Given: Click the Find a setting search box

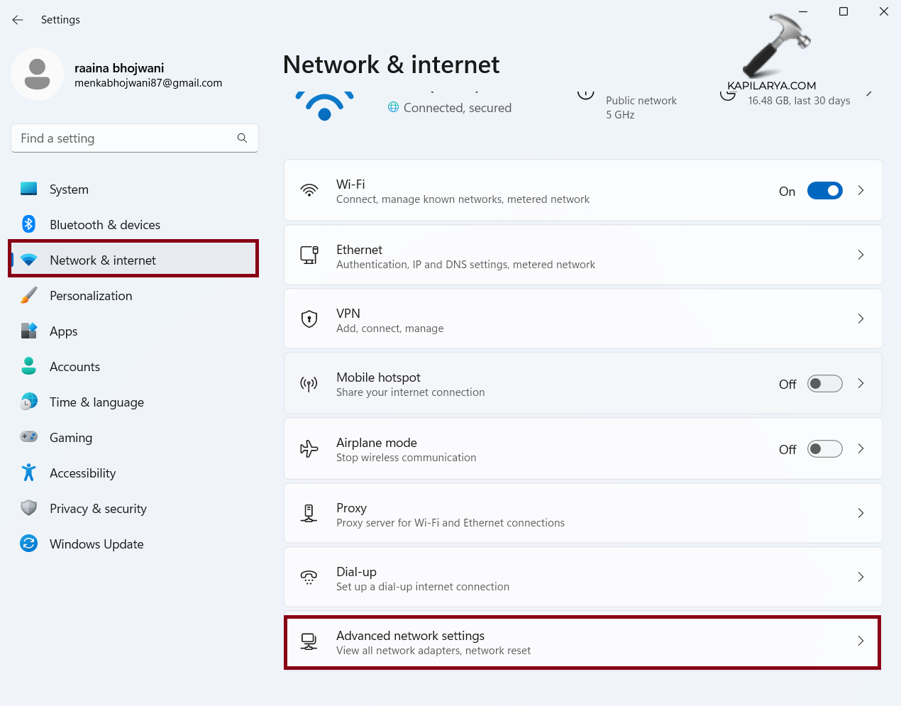Looking at the screenshot, I should point(126,138).
